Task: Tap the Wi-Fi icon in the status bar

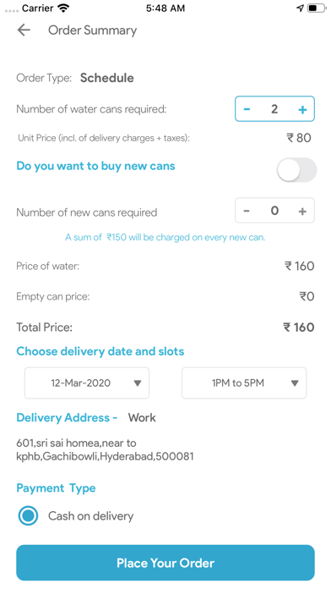Action: coord(63,8)
